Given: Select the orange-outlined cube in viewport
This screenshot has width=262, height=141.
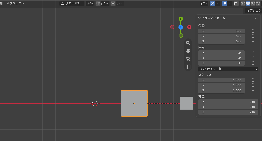Looking at the screenshot, I should point(134,103).
